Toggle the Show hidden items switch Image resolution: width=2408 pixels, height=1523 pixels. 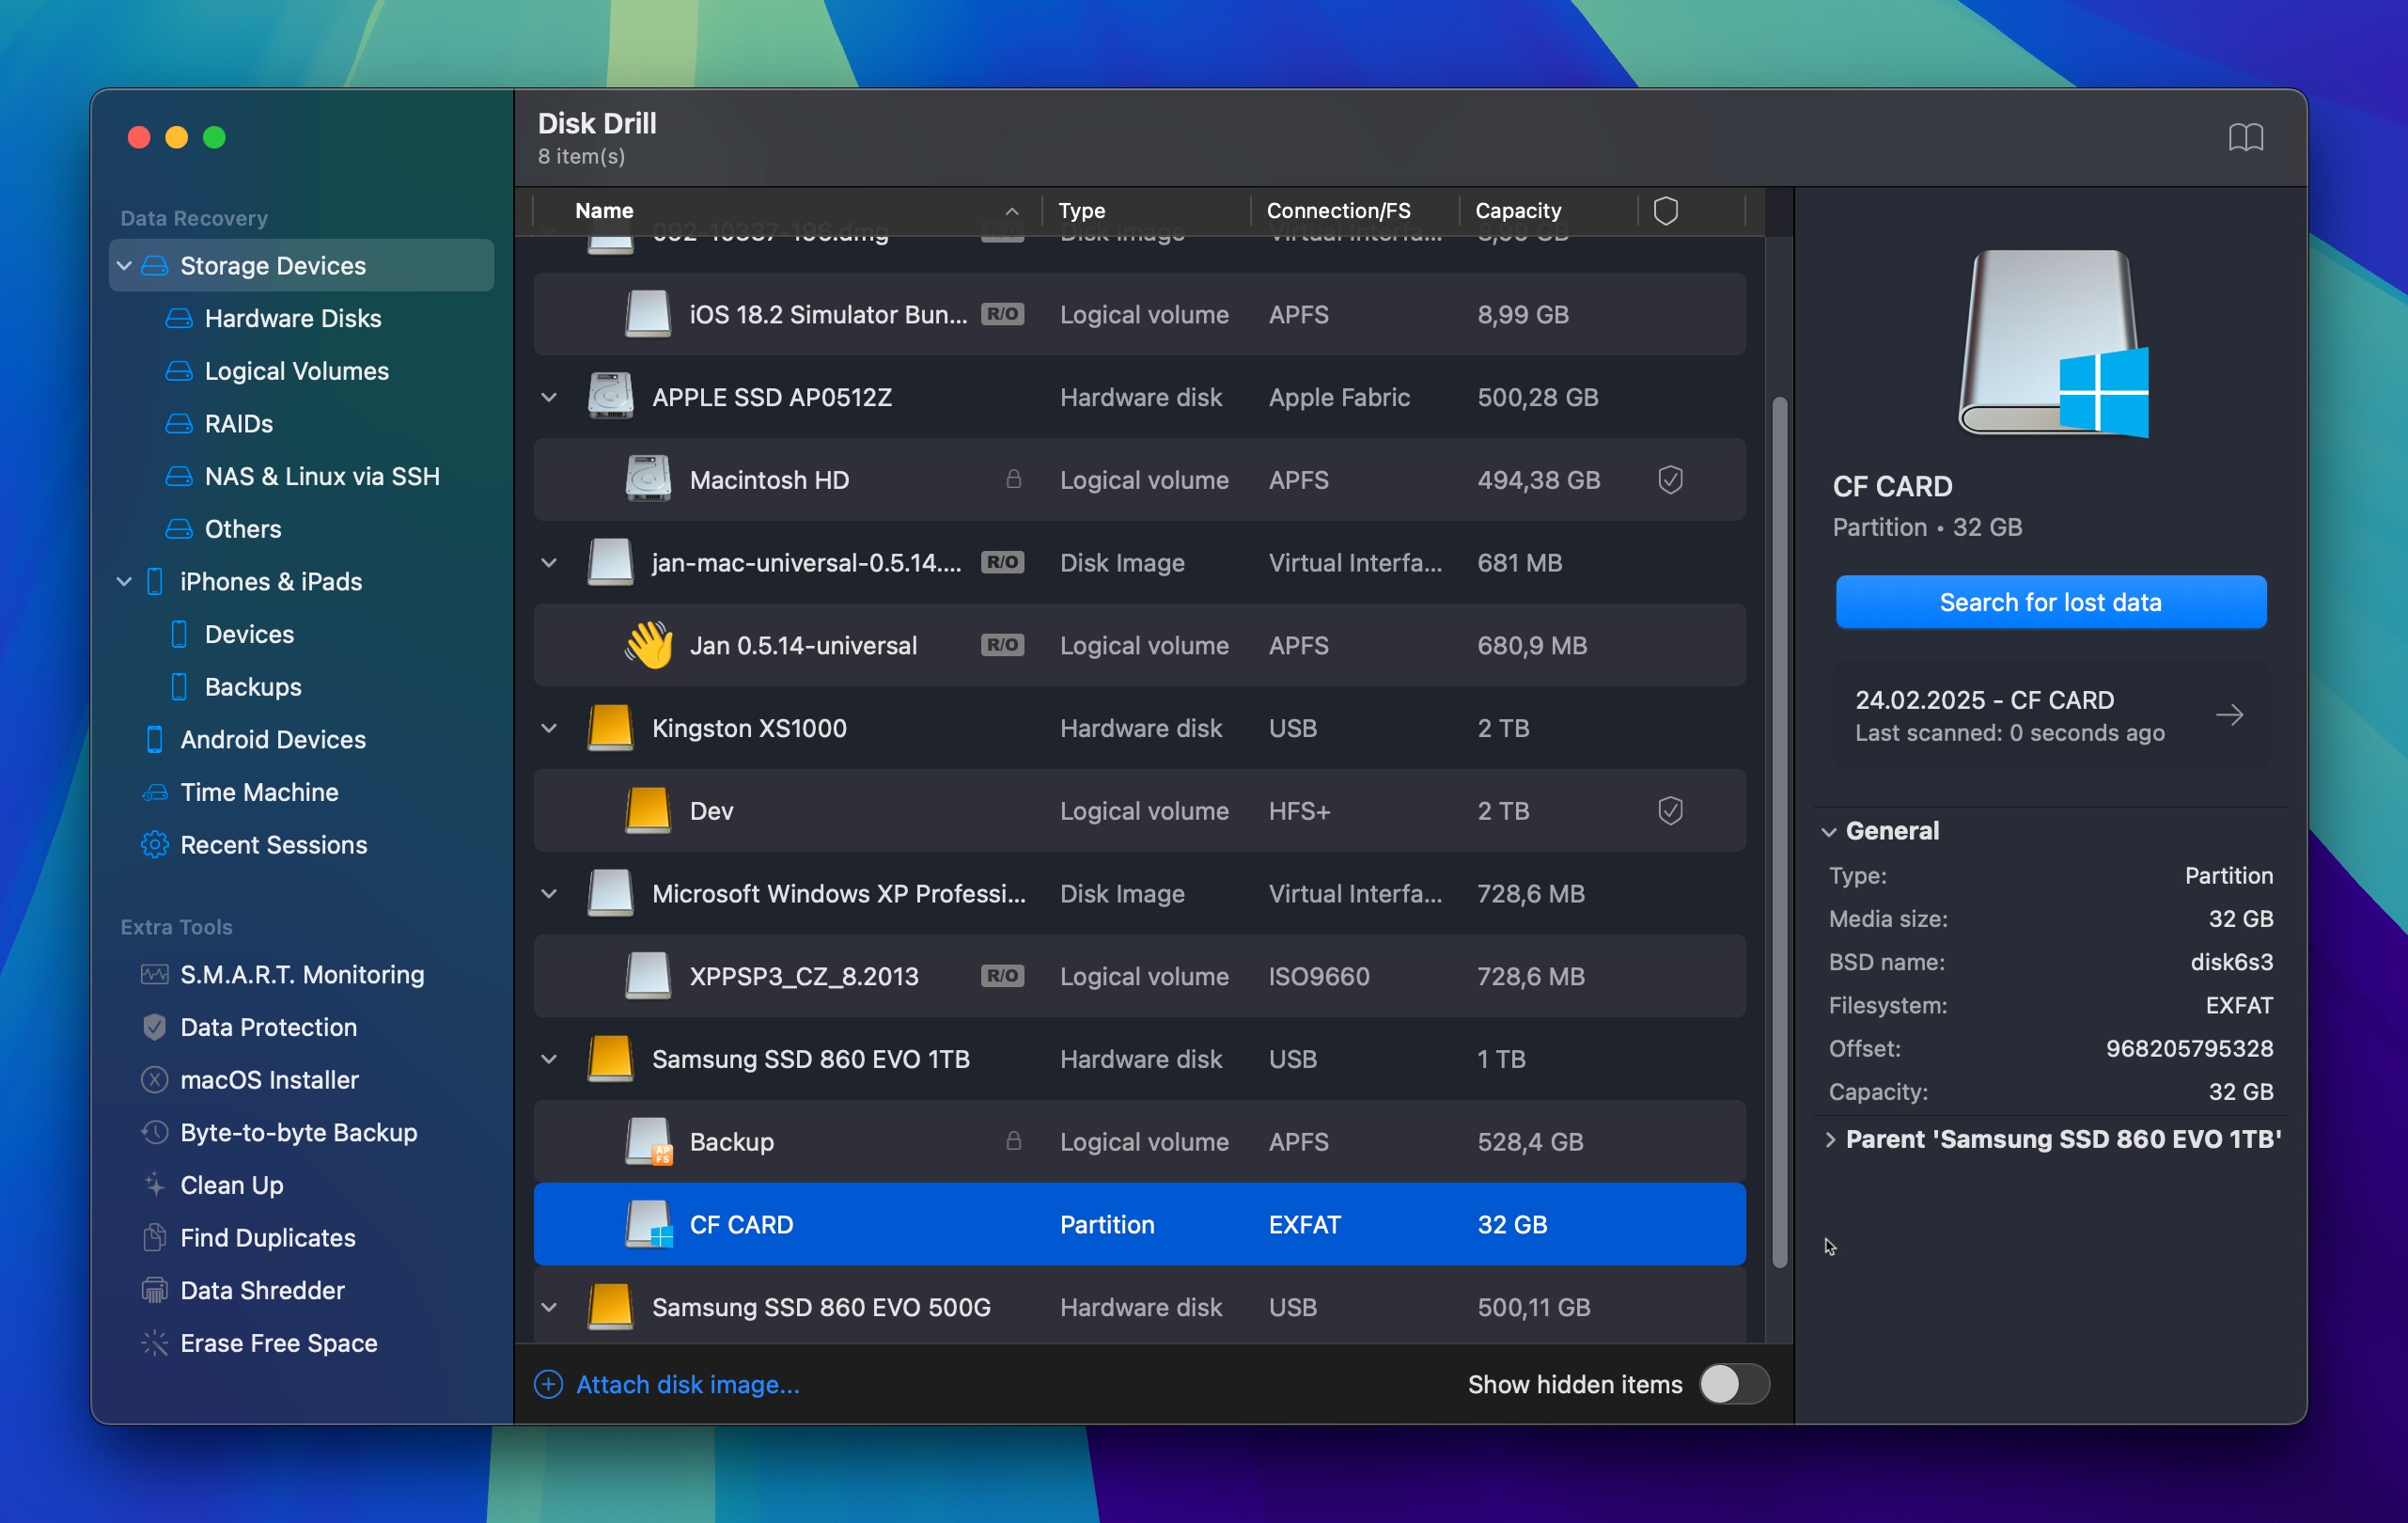[1734, 1384]
